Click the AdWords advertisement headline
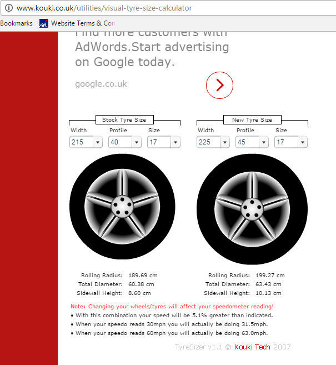 coord(152,47)
